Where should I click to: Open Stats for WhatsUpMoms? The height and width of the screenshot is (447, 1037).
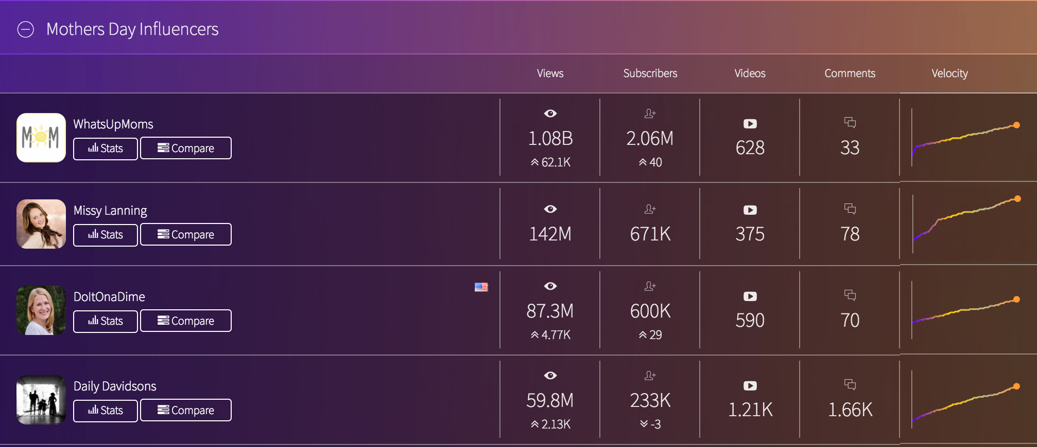[106, 148]
